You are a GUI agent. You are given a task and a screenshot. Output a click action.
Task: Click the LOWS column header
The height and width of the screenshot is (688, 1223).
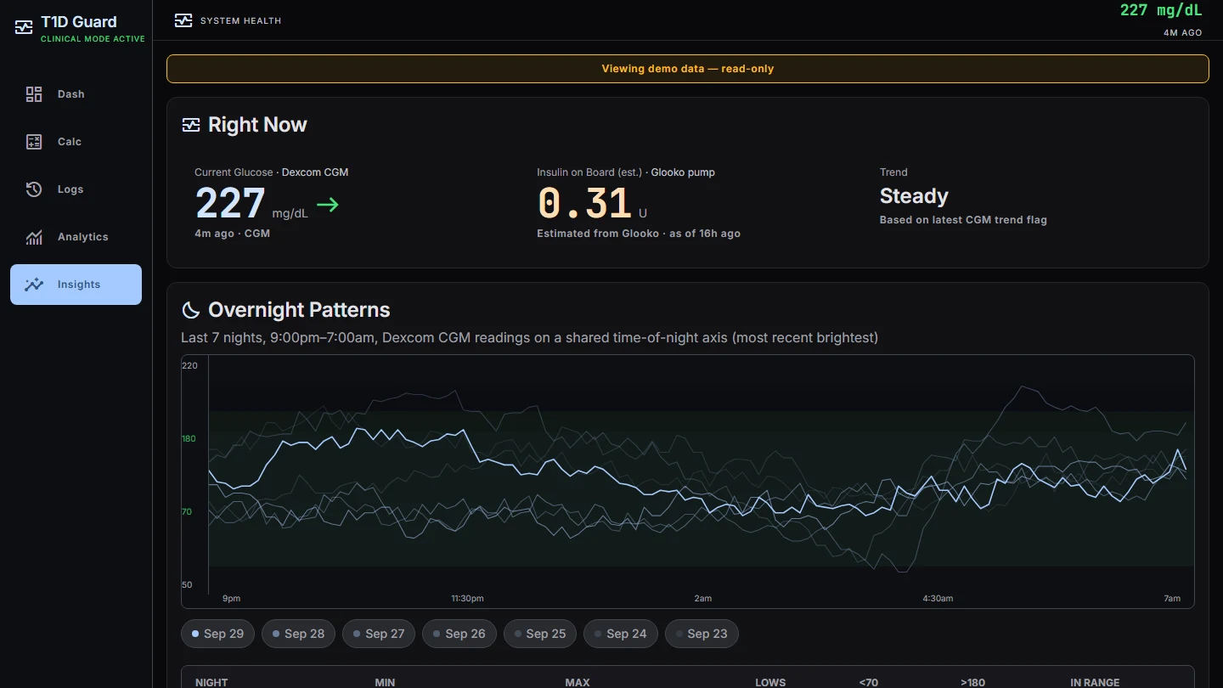[770, 683]
